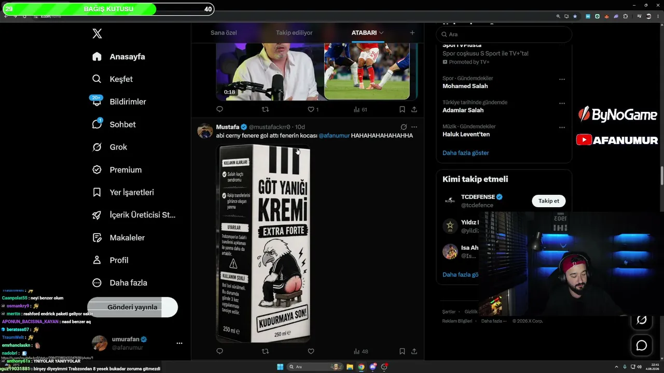
Task: Open the cream box image in Mustafa's post
Action: point(263,243)
